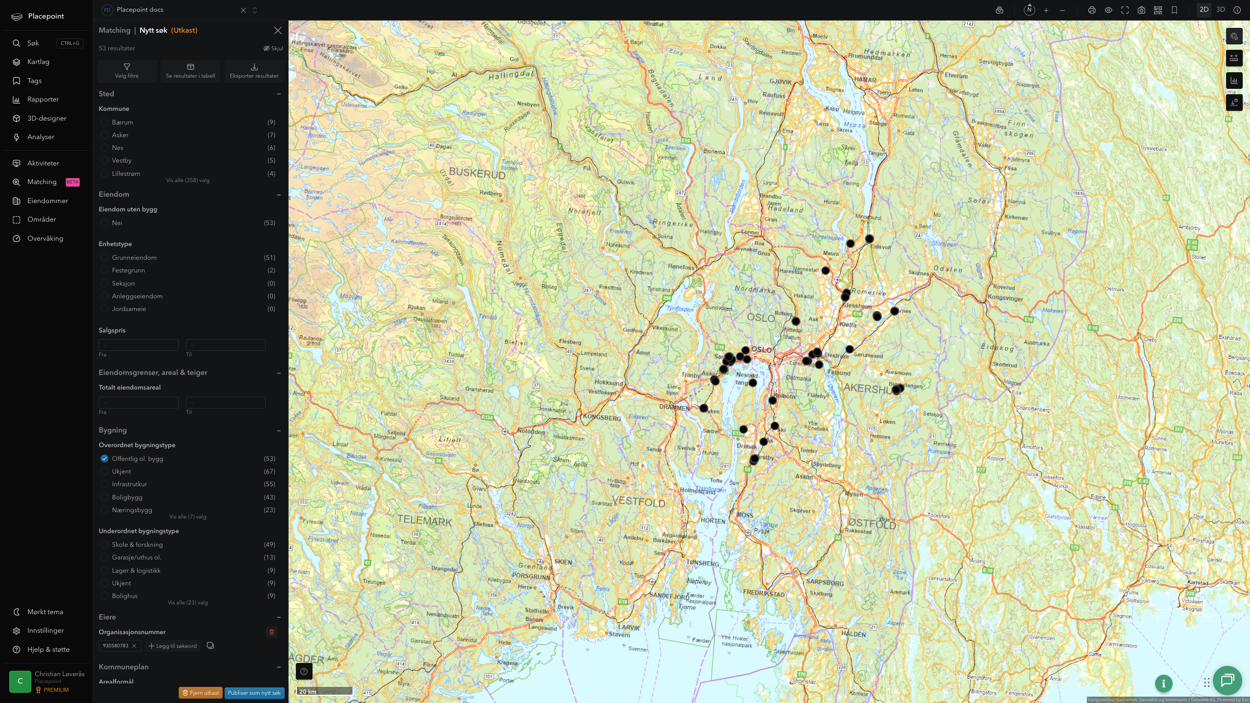Open 3D-designer in the sidebar
This screenshot has width=1250, height=703.
point(47,118)
